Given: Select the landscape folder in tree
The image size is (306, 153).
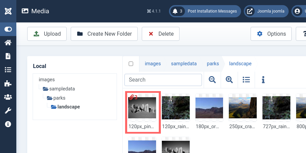Looking at the screenshot, I should [x=68, y=107].
